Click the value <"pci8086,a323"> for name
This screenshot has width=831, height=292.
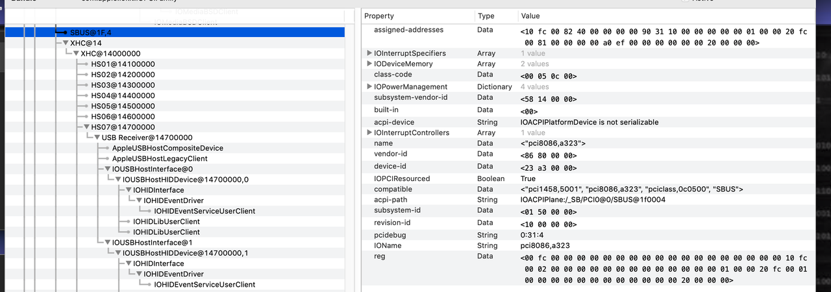(553, 143)
